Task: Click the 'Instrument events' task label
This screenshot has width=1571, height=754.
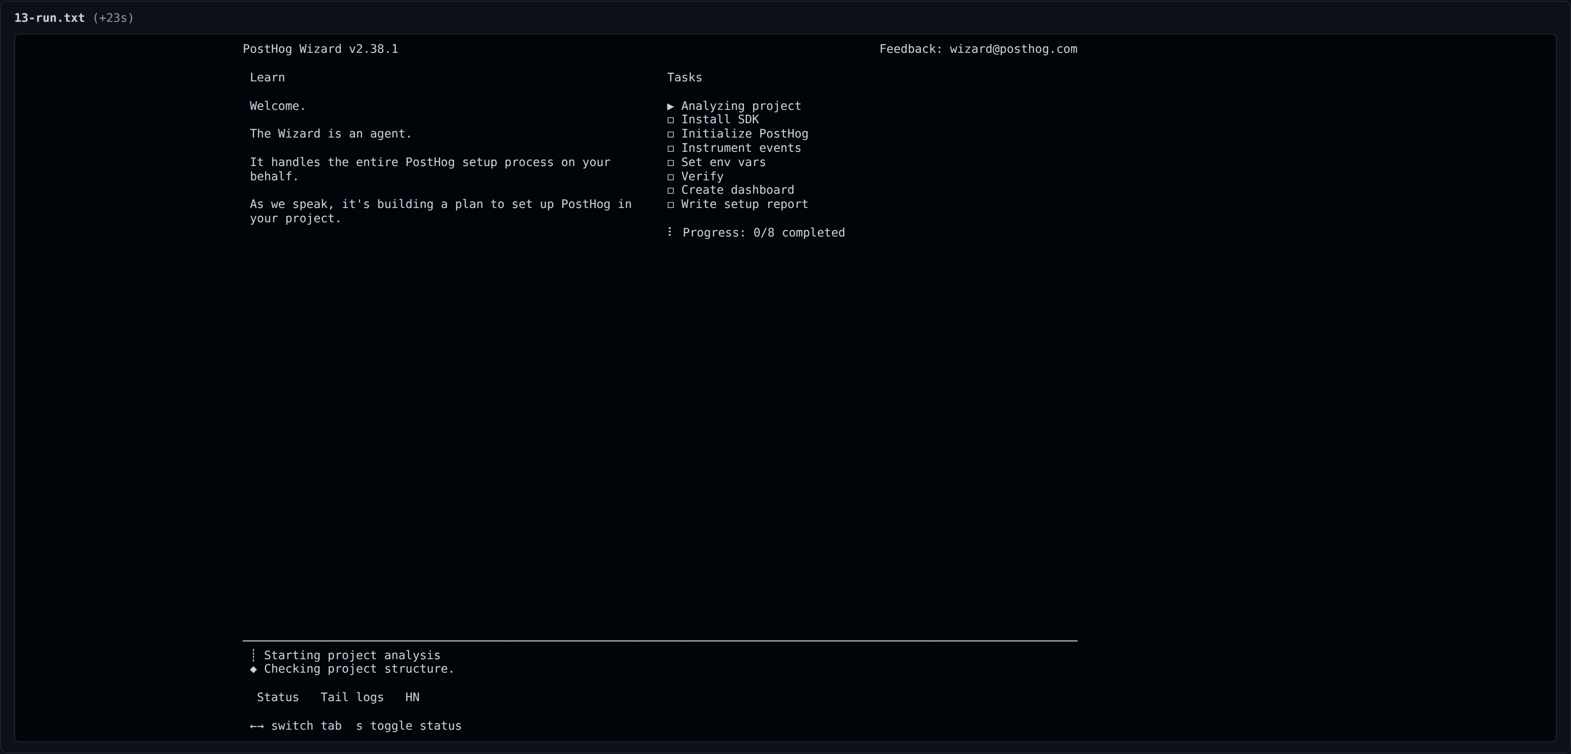Action: coord(741,148)
